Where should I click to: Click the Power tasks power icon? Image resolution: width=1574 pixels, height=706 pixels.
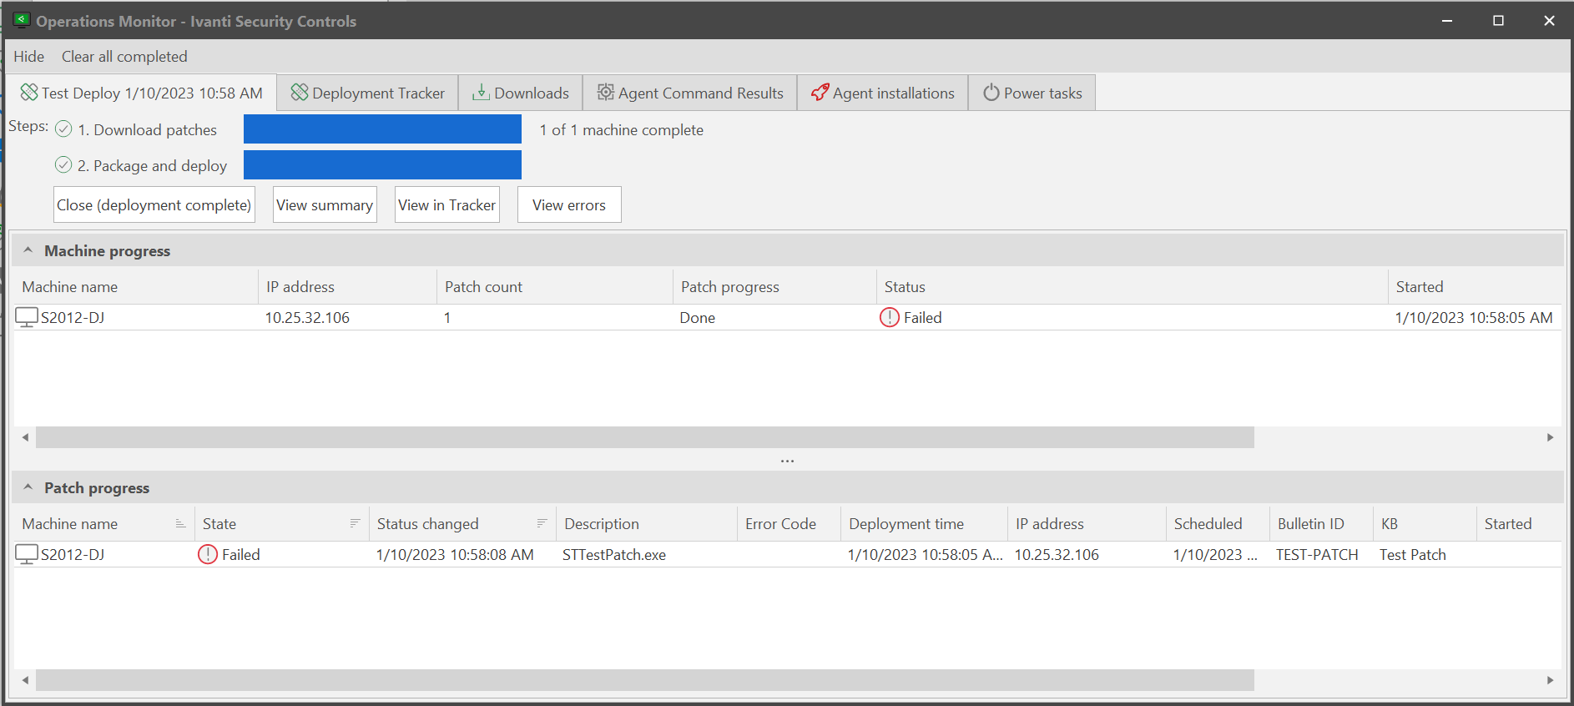[991, 93]
